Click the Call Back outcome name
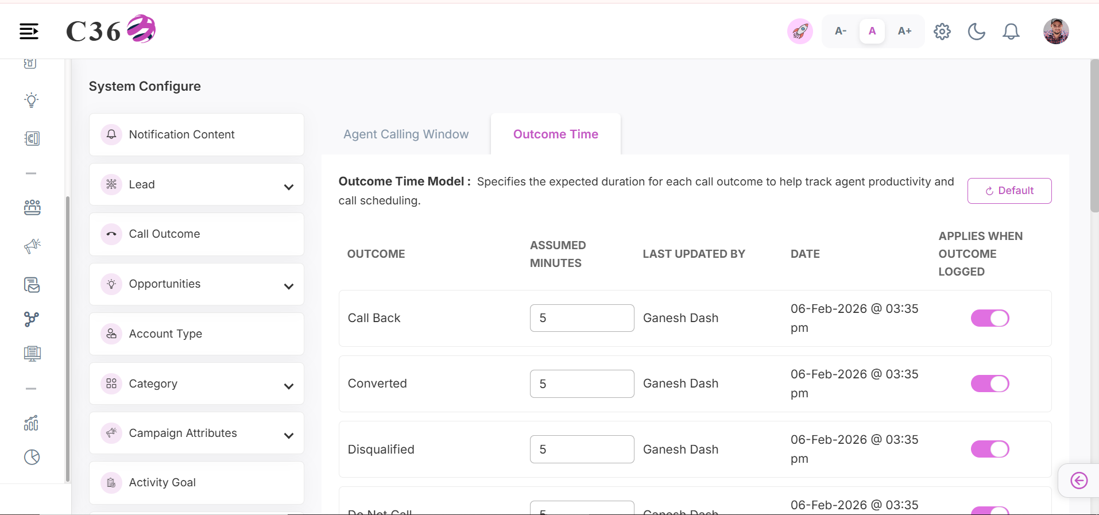Image resolution: width=1099 pixels, height=515 pixels. (x=374, y=318)
